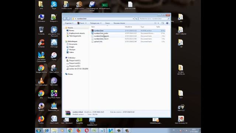Select the Skype desktop shortcut
Screen dimensions: 236x133
(54, 5)
